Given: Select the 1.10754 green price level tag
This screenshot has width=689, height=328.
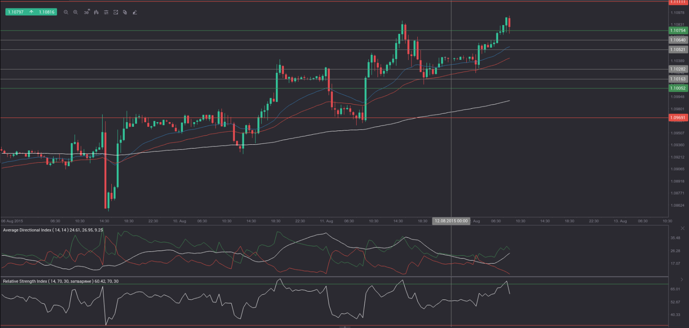Looking at the screenshot, I should (678, 31).
